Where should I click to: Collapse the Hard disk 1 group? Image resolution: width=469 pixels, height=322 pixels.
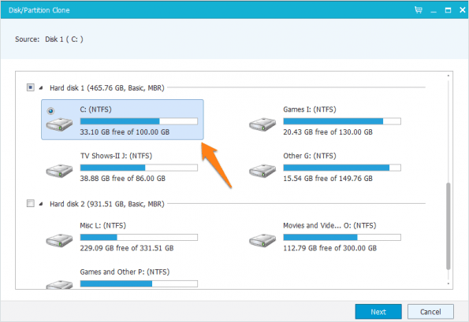tap(41, 88)
